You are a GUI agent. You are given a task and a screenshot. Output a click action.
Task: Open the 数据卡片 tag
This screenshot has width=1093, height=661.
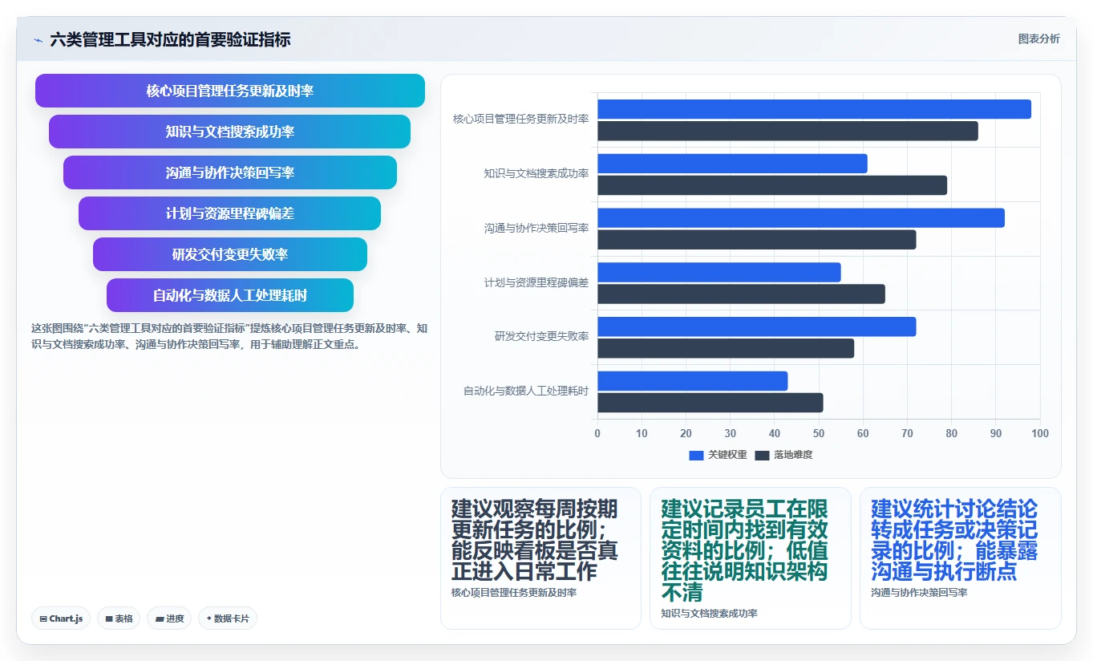(x=228, y=618)
